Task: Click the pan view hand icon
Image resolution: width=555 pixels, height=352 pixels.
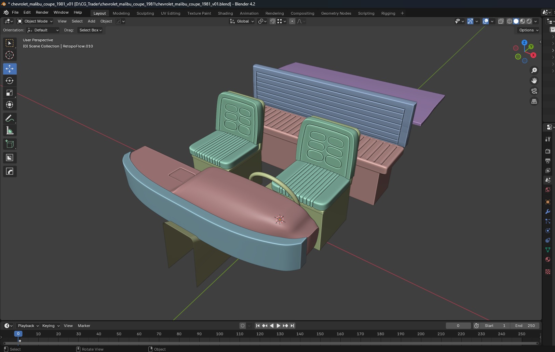Action: pos(534,81)
